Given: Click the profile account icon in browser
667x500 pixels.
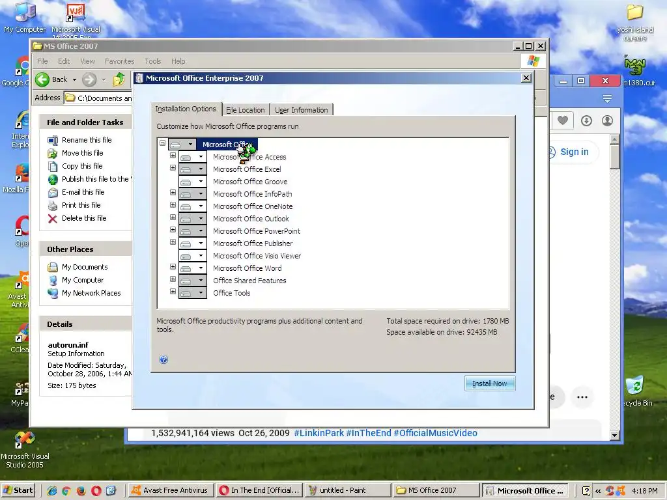Looking at the screenshot, I should [x=608, y=120].
